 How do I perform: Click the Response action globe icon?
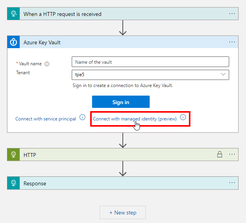click(13, 183)
